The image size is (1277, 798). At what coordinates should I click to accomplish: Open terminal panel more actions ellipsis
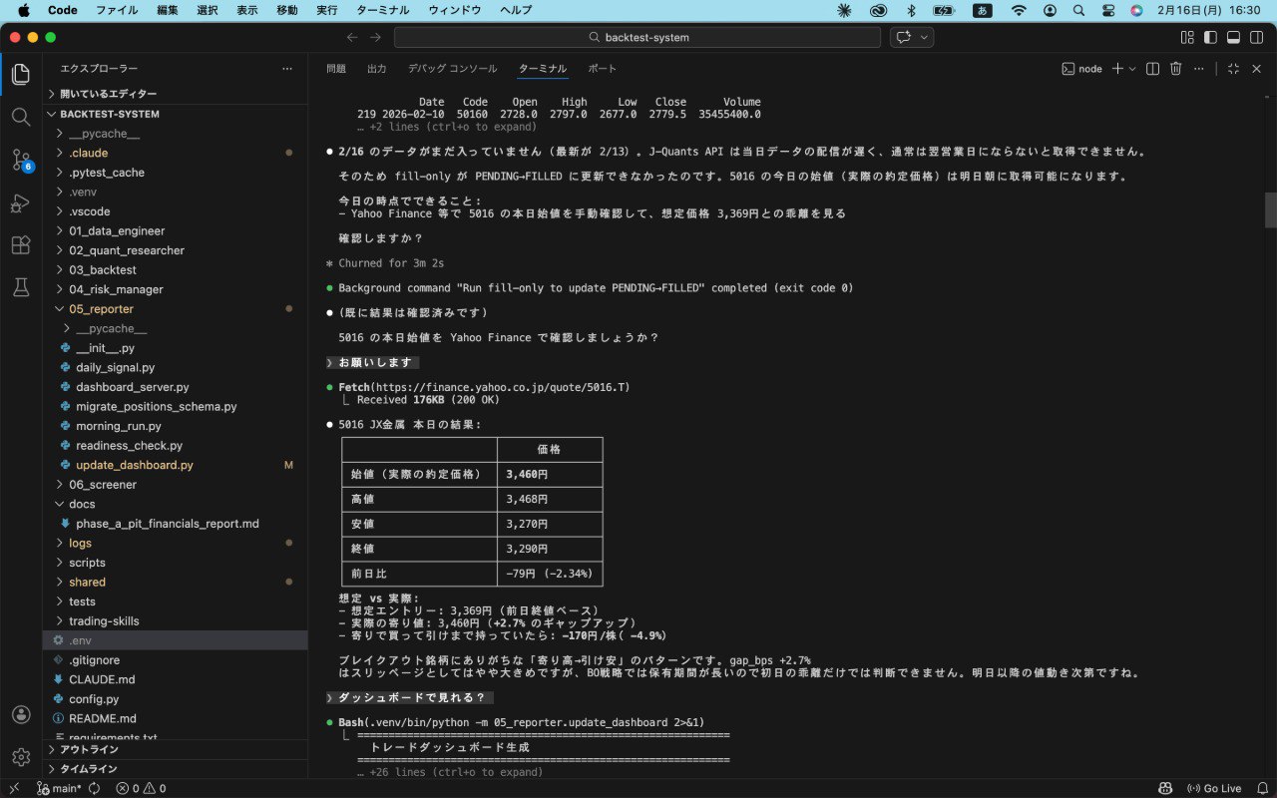(1197, 69)
